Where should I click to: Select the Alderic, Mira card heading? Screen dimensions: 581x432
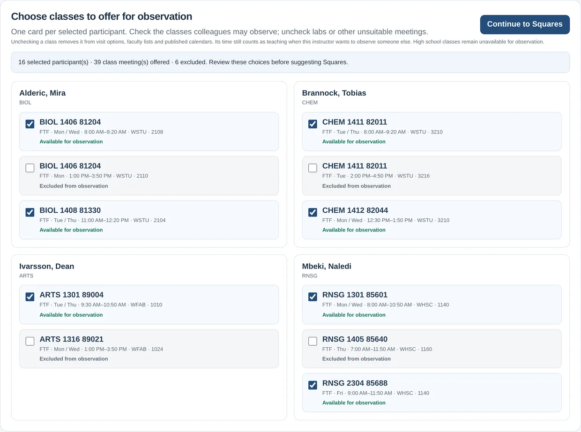(42, 93)
